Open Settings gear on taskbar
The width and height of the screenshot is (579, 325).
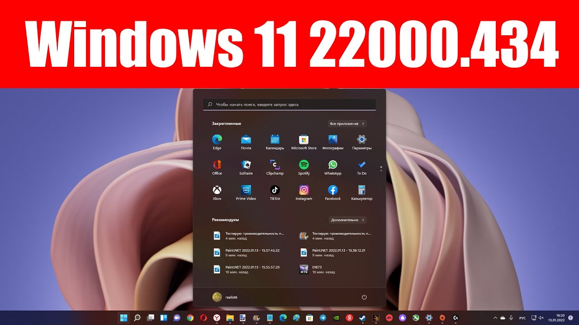point(429,318)
